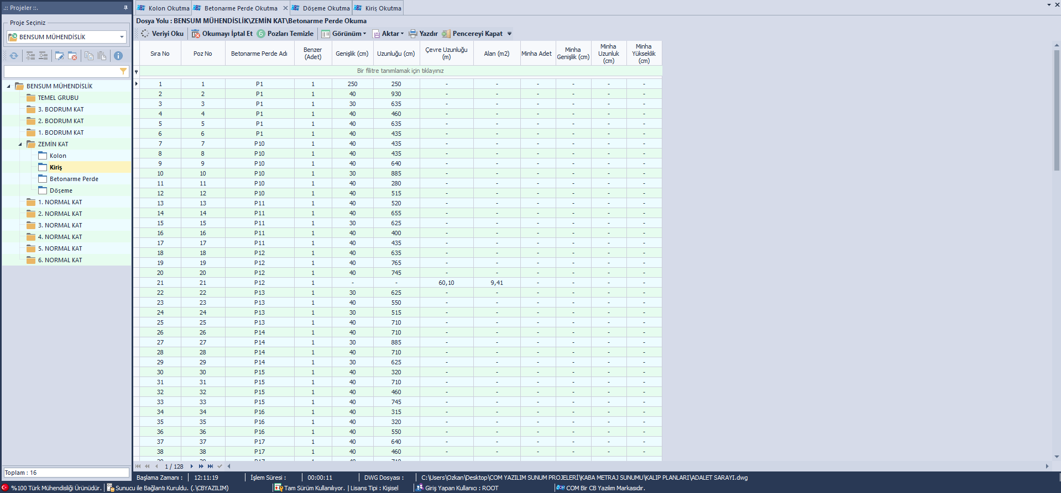The height and width of the screenshot is (493, 1061).
Task: Click the server connection icon in status bar
Action: 111,488
